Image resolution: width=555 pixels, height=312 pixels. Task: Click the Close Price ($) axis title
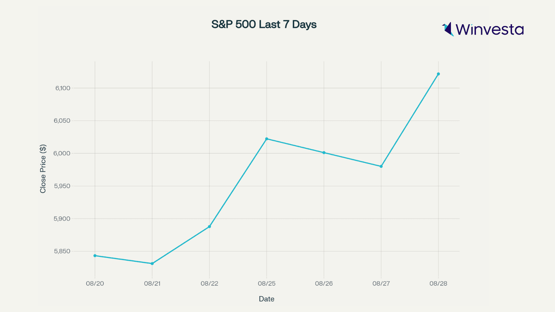(x=43, y=169)
